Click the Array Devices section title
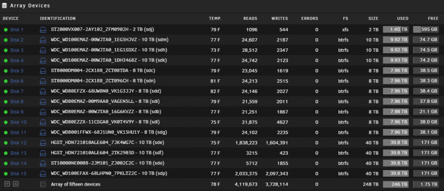Screen dimensions: 444x191 [30, 6]
